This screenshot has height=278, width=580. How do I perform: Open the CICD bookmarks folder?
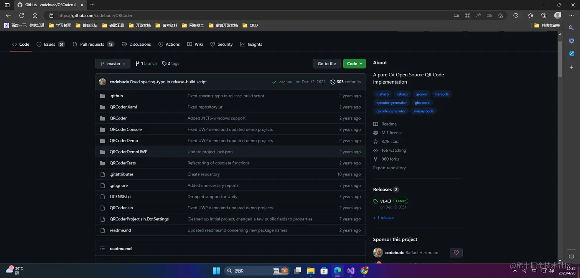[250, 25]
